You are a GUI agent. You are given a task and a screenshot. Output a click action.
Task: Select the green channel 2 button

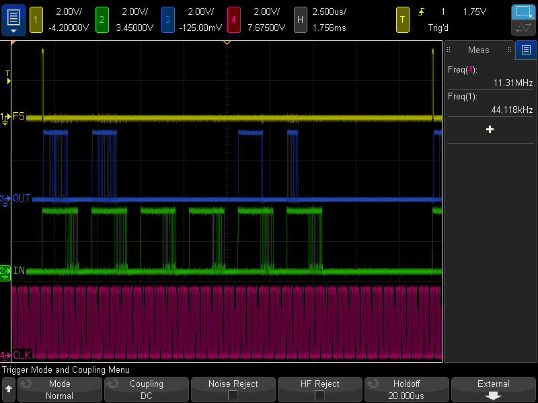(x=102, y=19)
